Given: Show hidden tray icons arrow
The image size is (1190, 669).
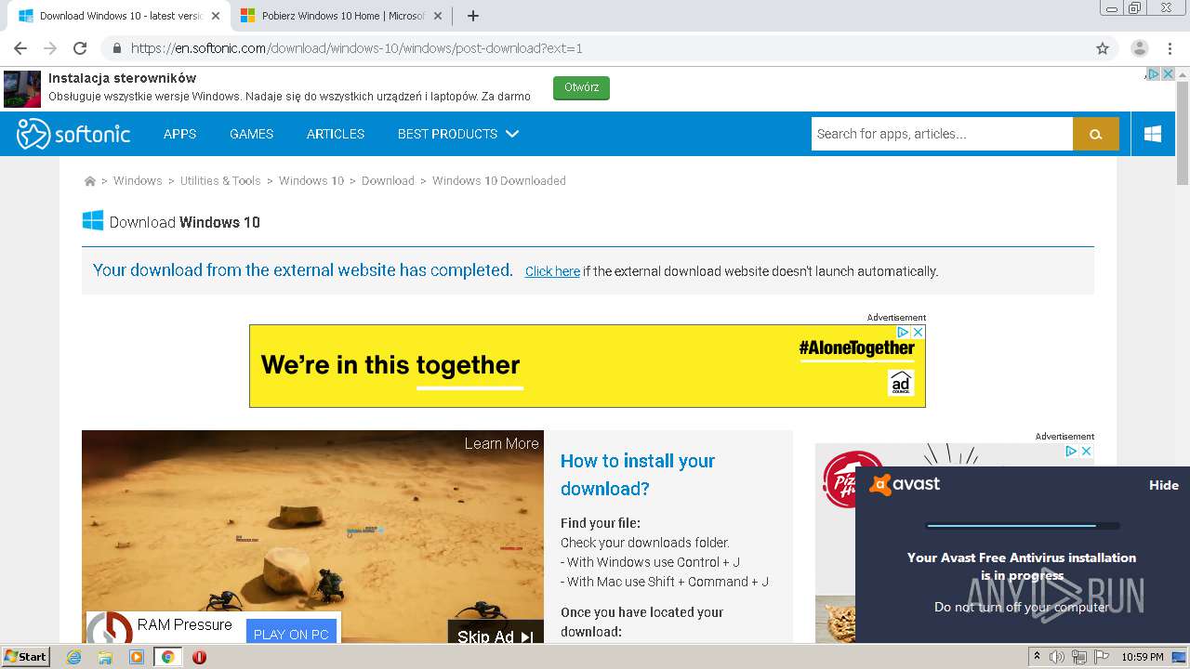Looking at the screenshot, I should pos(1038,657).
